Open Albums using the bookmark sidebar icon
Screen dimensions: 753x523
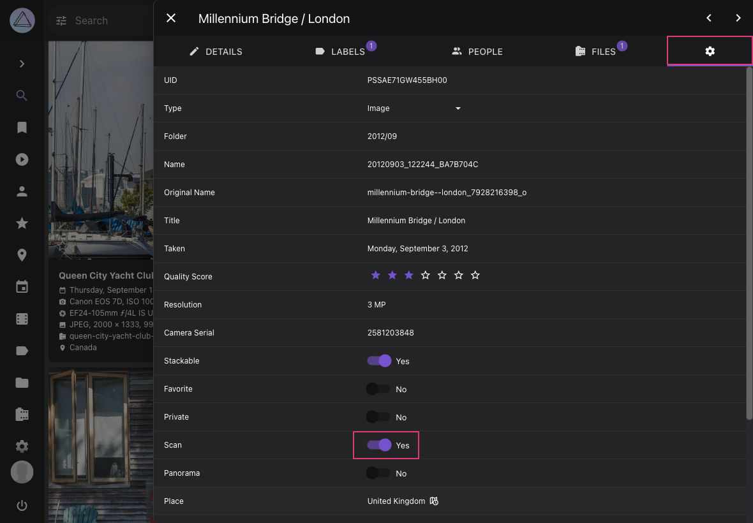(22, 127)
